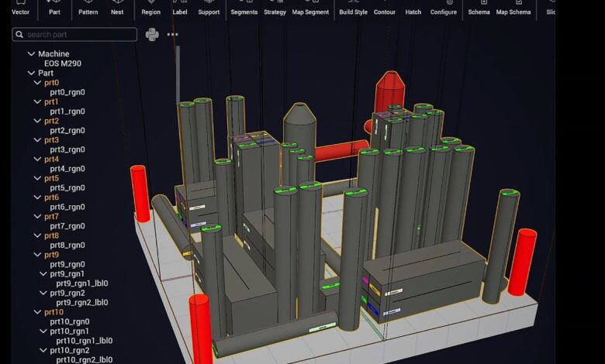Image resolution: width=605 pixels, height=364 pixels.
Task: Collapse the top-level Part tree node
Action: pyautogui.click(x=31, y=74)
